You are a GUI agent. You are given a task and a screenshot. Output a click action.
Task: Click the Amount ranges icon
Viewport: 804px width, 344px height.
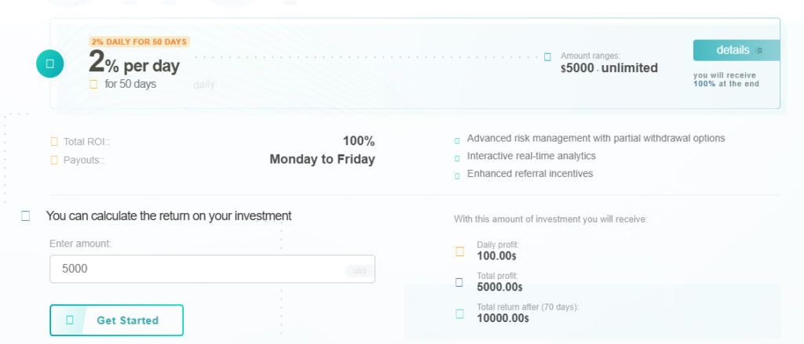(547, 56)
